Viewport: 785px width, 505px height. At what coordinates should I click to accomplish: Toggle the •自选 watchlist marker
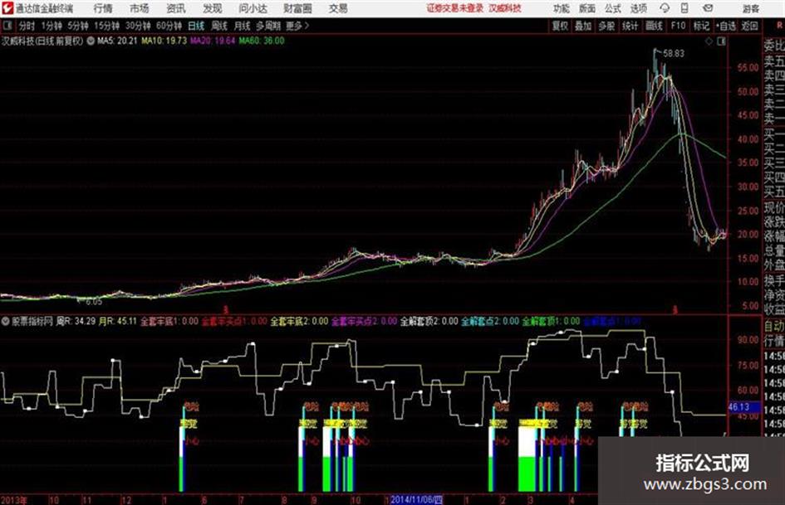pos(725,26)
